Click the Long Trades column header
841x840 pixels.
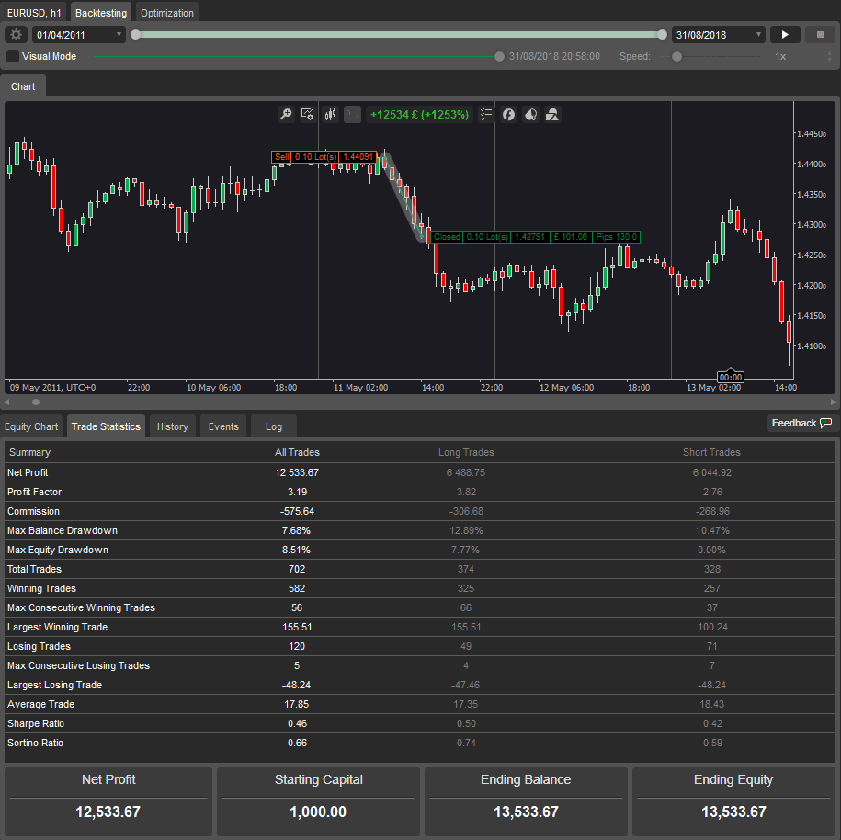point(466,452)
